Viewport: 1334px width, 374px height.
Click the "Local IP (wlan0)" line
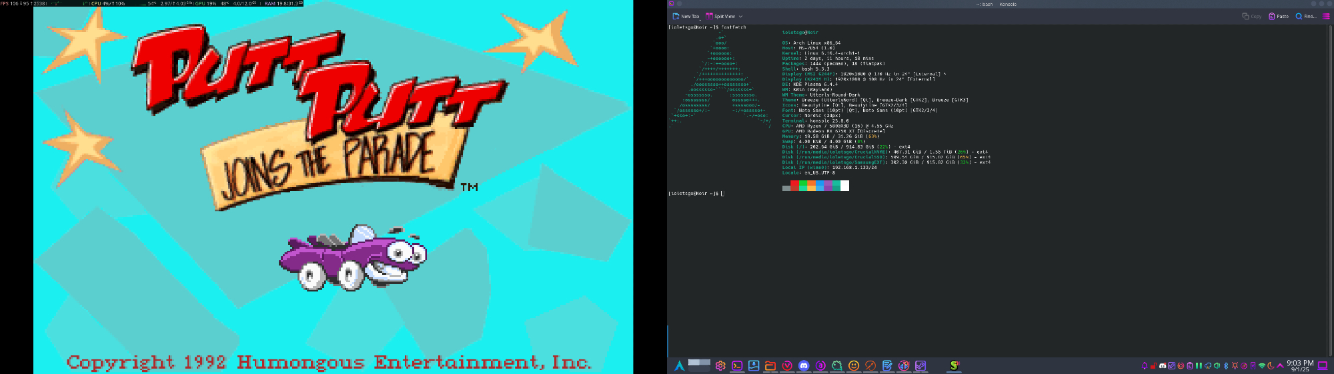830,168
